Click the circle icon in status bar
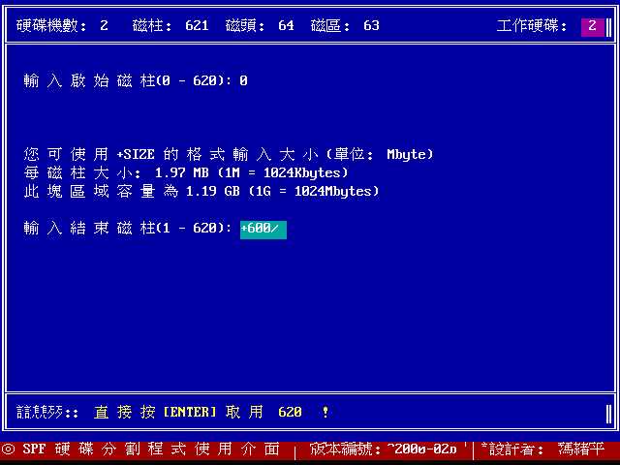Viewport: 620px width, 465px height. 8,449
